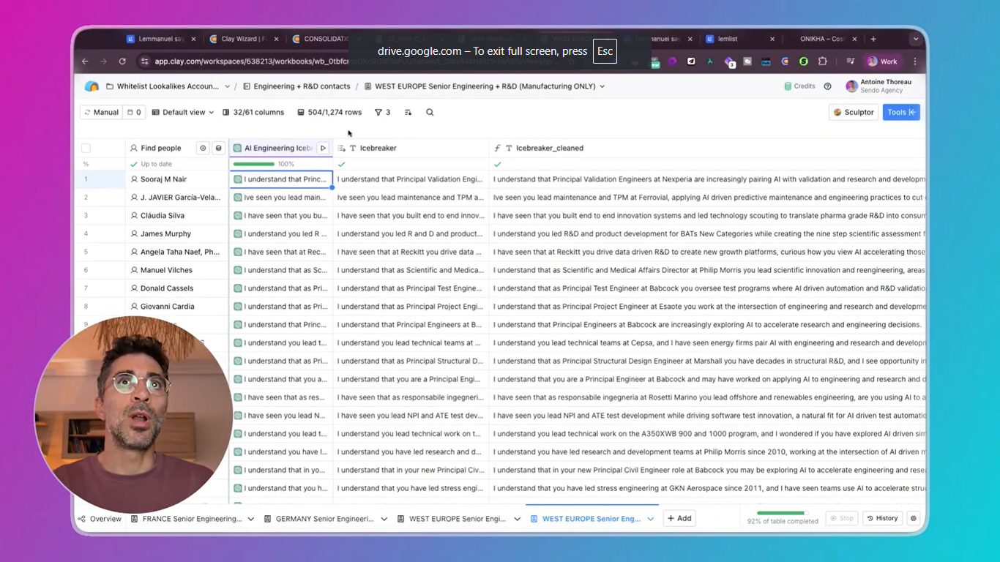This screenshot has width=1000, height=562.
Task: Open chevron of the inactive WEST EUROPE tab
Action: click(517, 519)
